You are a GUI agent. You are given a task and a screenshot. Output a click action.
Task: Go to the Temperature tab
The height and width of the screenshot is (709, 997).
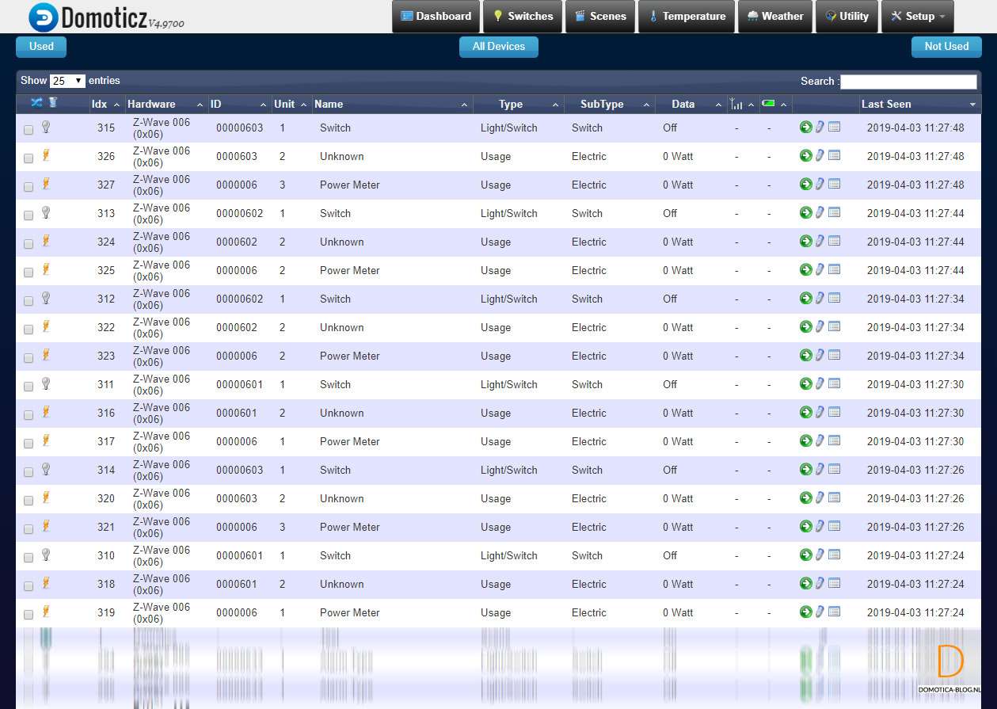click(686, 16)
